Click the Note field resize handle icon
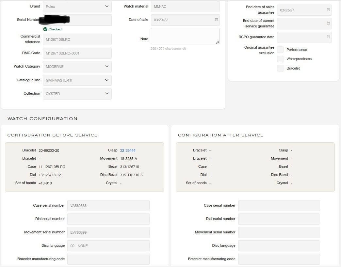 click(217, 42)
